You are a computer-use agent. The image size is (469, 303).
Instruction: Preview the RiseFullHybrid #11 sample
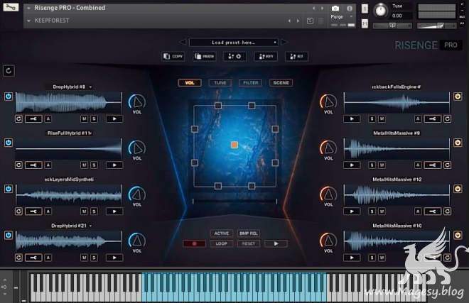click(x=114, y=165)
